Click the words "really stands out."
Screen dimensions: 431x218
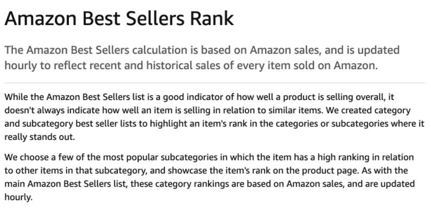click(39, 137)
